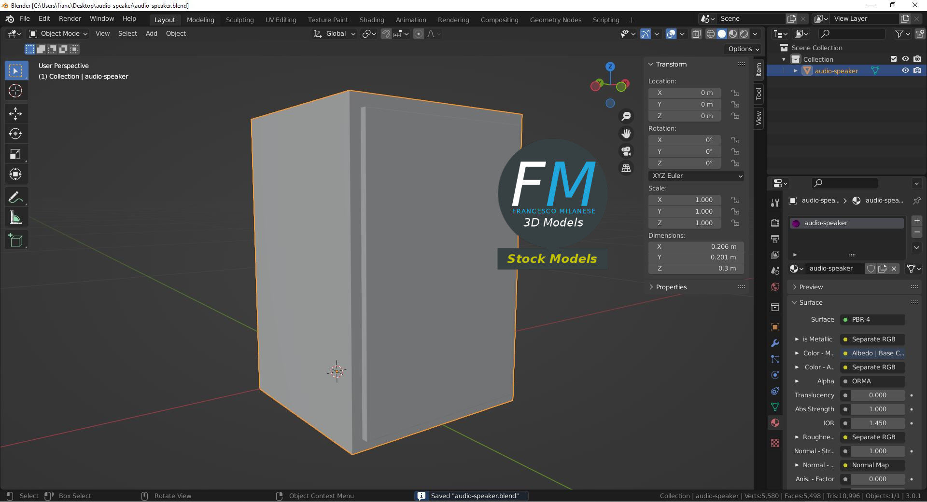
Task: Open the Render menu
Action: tap(70, 19)
